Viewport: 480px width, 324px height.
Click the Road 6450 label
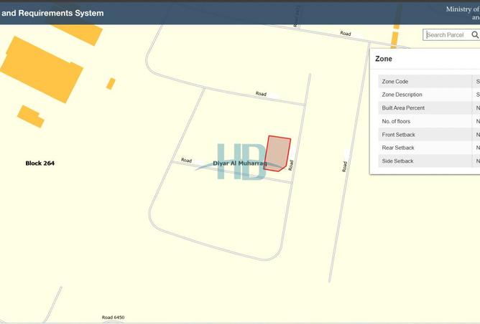113,318
